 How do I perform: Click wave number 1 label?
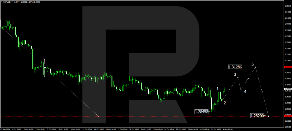(x=217, y=88)
